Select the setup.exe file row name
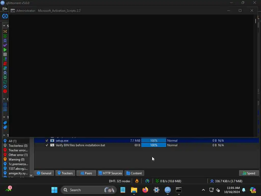Screen dimensions: 261x196 [x=62, y=141]
